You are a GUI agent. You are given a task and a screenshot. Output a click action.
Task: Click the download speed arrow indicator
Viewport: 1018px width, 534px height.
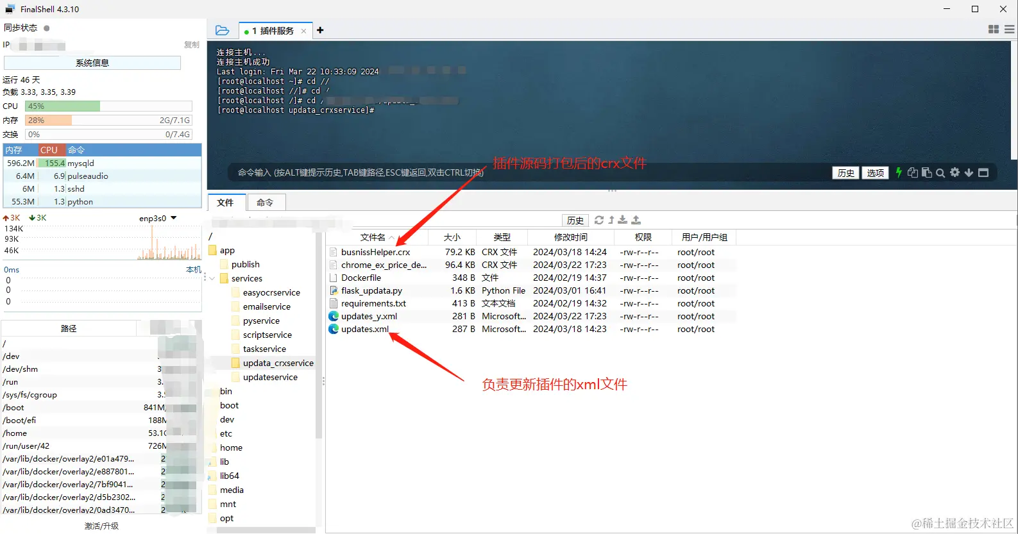32,218
